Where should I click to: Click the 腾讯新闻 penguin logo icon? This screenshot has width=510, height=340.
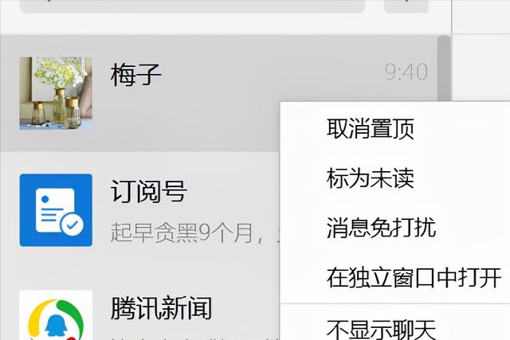[x=56, y=319]
